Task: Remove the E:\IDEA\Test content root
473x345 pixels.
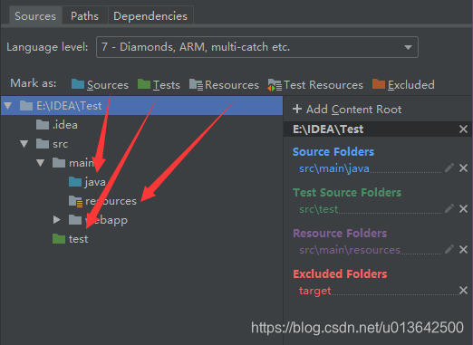Action: click(463, 129)
